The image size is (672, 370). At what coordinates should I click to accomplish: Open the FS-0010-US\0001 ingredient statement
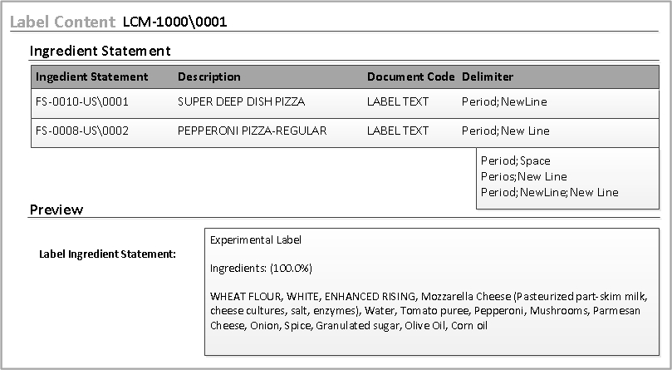(81, 102)
